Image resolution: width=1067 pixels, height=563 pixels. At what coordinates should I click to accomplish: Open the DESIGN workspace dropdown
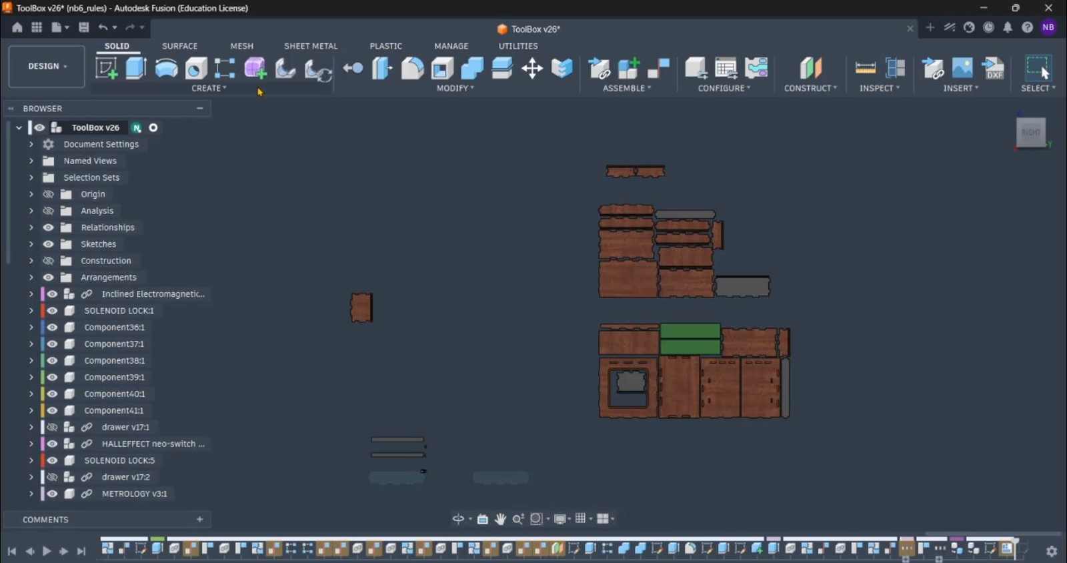[x=47, y=67]
